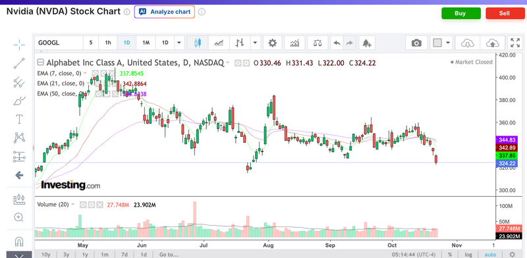Select the chart layout square icon
Image resolution: width=527 pixels, height=258 pixels.
tap(437, 43)
